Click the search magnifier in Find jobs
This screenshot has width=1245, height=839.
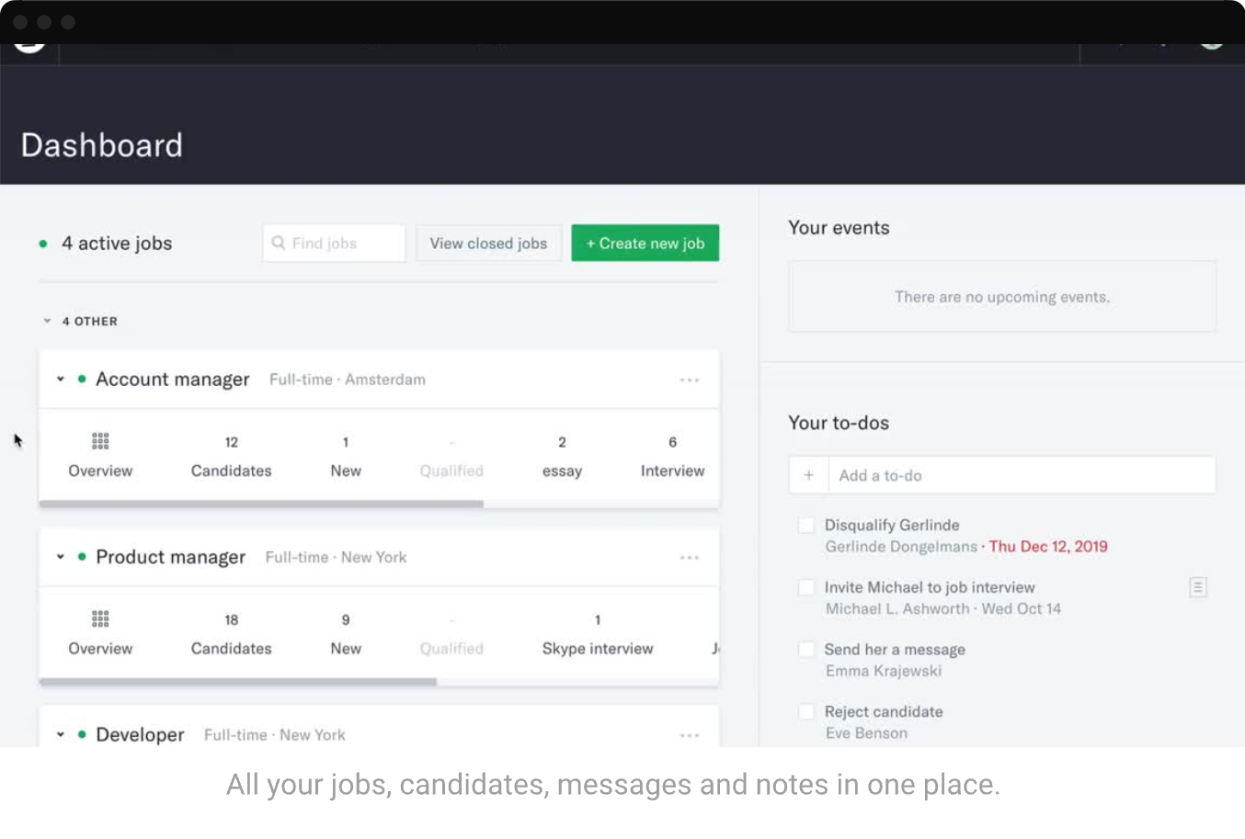tap(279, 244)
